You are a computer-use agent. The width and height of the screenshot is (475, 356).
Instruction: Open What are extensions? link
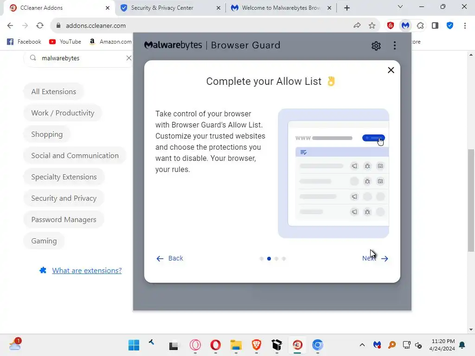click(x=87, y=270)
